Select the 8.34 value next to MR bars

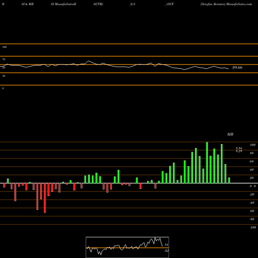(x=239, y=148)
